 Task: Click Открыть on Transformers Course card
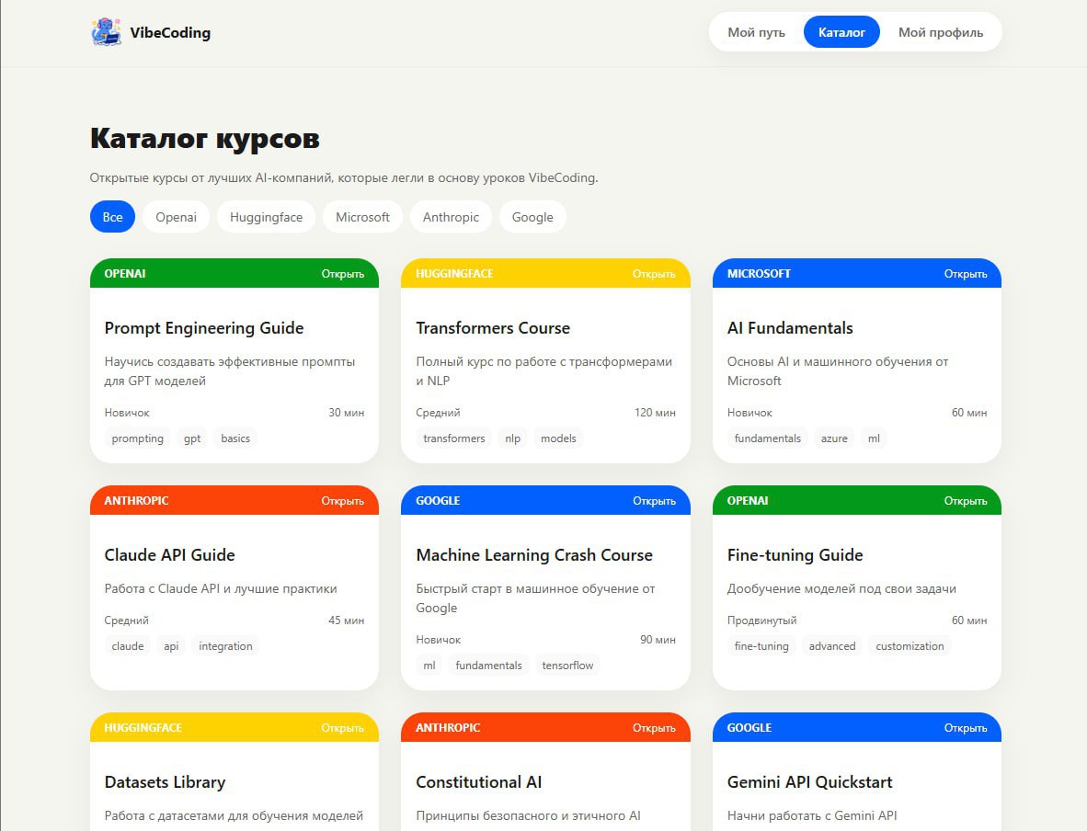(654, 274)
